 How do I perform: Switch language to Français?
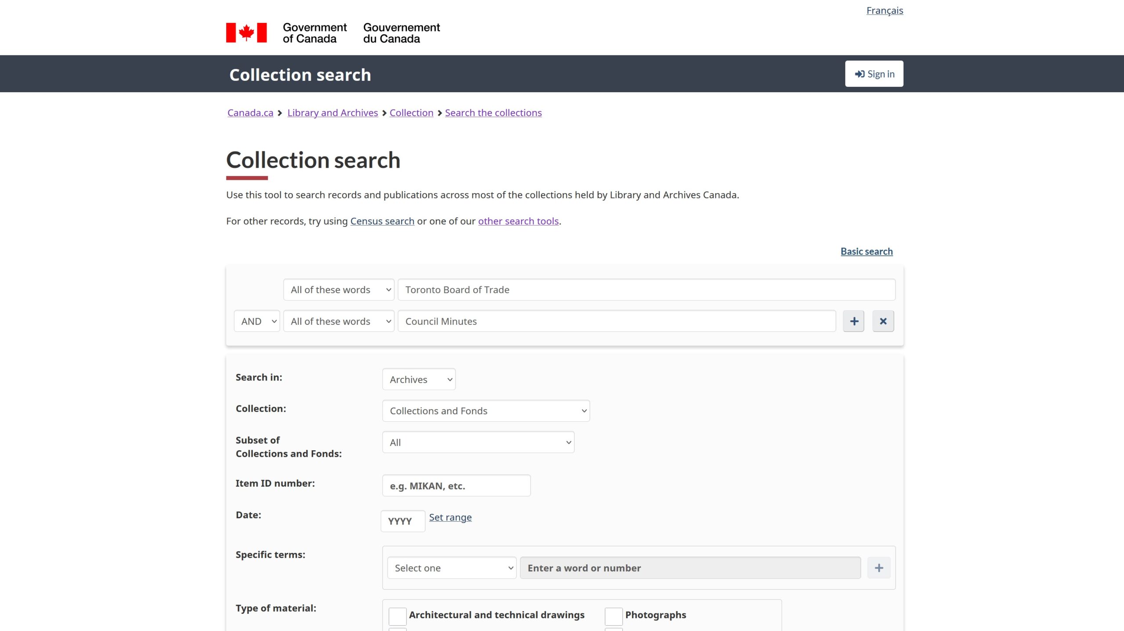tap(884, 11)
